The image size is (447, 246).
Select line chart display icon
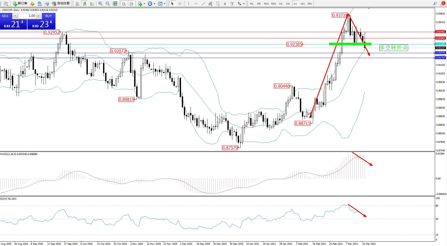[x=92, y=4]
